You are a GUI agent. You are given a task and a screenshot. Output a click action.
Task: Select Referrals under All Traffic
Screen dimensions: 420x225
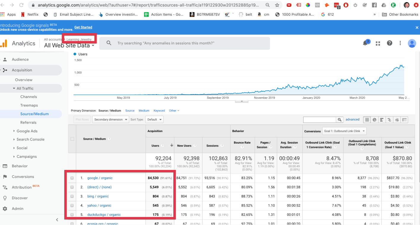pyautogui.click(x=28, y=123)
